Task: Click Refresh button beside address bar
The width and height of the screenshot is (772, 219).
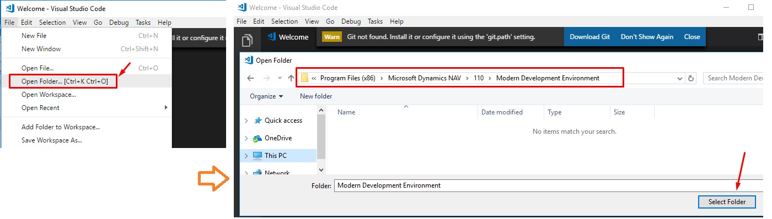Action: tap(691, 78)
